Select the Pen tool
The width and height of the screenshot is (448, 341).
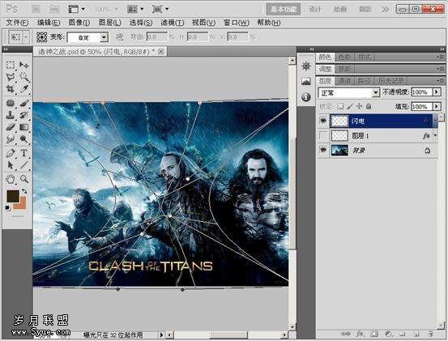11,153
